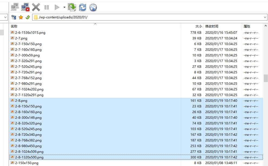Click the remote path input field
268x166 pixels.
pos(149,17)
